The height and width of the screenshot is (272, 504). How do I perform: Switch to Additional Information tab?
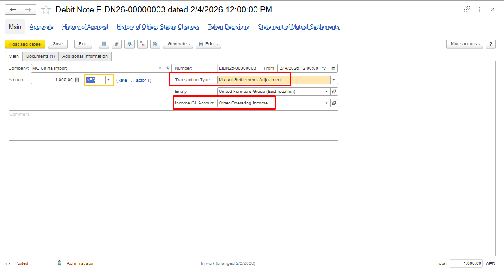pyautogui.click(x=85, y=56)
